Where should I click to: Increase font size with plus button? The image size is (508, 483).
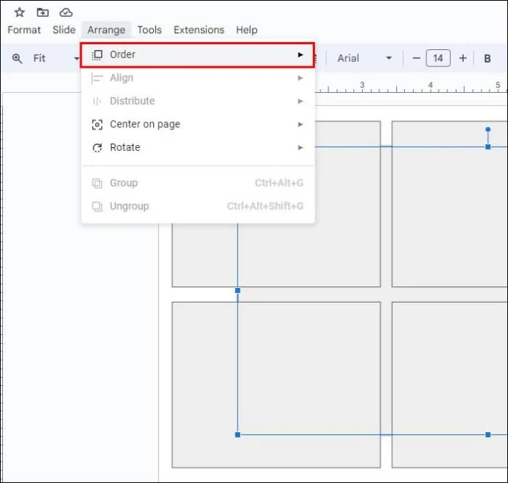click(x=463, y=58)
